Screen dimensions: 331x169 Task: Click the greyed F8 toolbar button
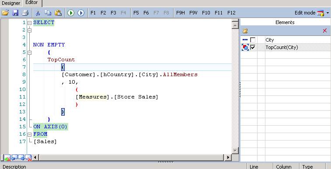(166, 13)
